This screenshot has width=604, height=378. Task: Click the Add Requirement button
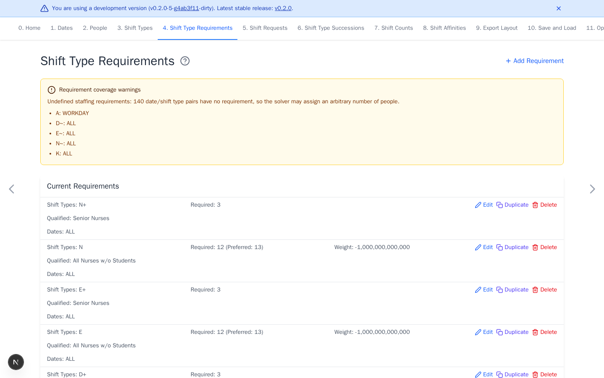[x=535, y=61]
